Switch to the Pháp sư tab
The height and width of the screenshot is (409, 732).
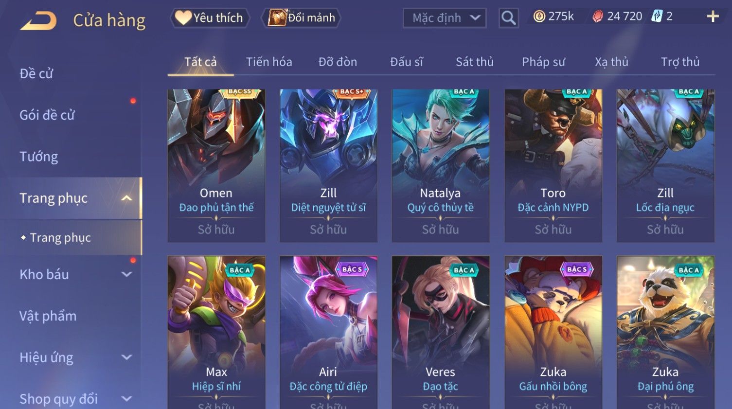coord(543,62)
